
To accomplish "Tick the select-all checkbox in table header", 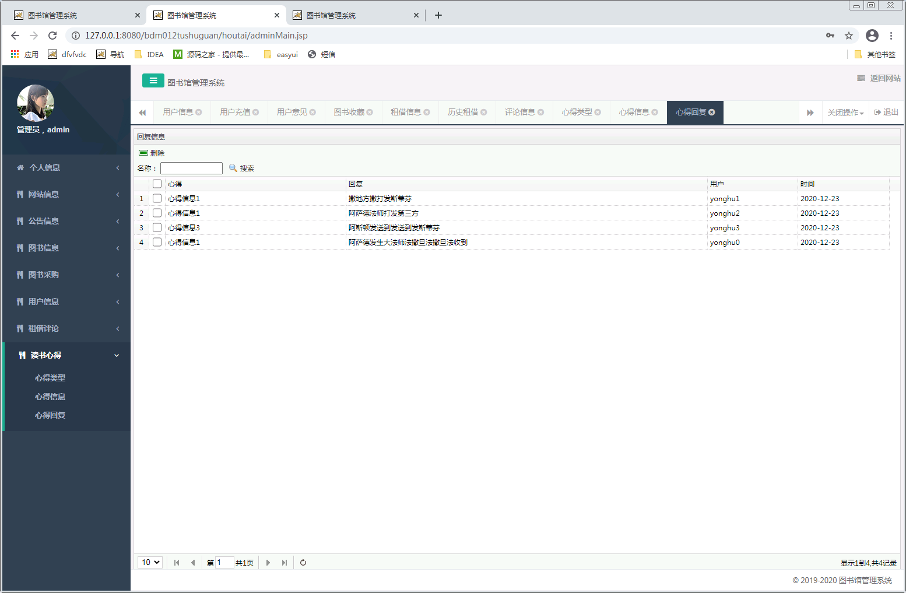I will coord(157,184).
